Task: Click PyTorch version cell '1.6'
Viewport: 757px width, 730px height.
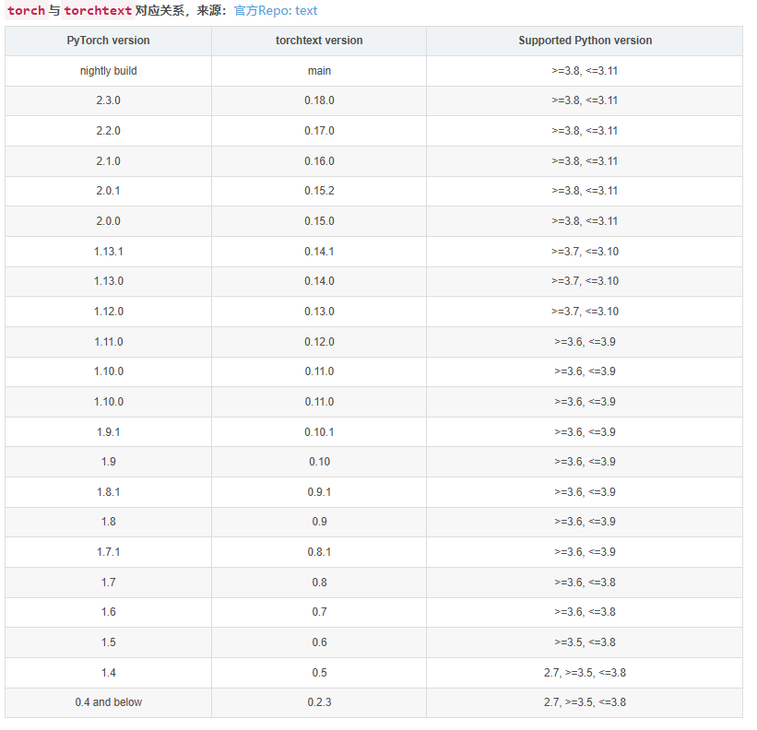Action: click(x=108, y=612)
